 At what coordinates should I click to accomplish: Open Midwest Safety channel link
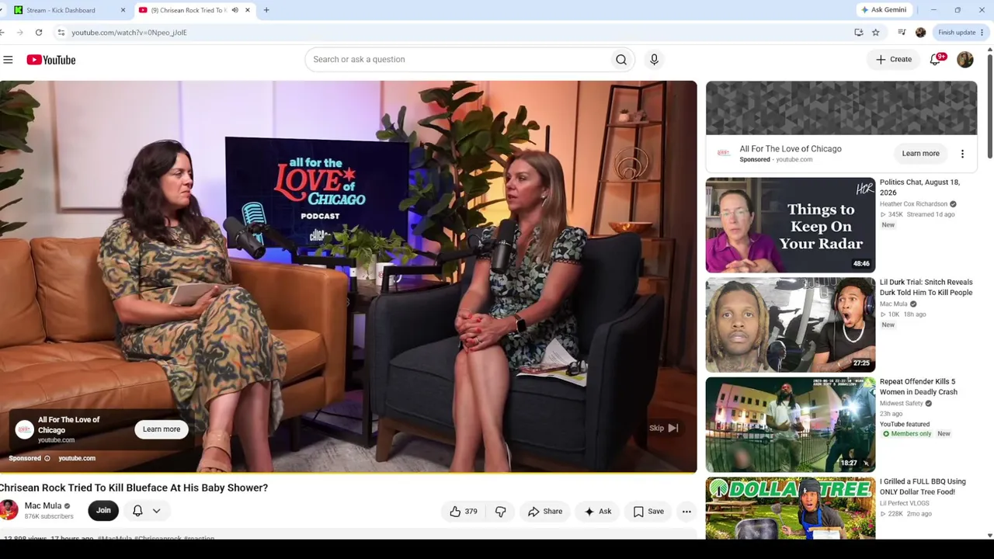(901, 404)
